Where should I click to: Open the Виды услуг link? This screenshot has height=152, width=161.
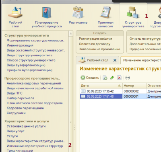click(15, 131)
